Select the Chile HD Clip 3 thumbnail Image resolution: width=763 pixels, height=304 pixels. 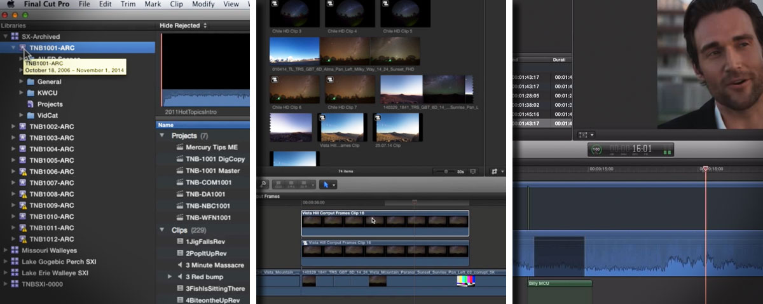[x=294, y=12]
